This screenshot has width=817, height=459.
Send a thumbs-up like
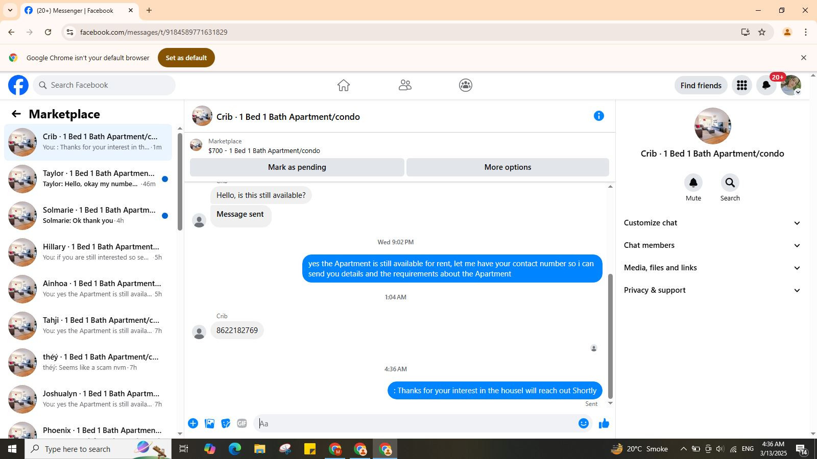(604, 423)
